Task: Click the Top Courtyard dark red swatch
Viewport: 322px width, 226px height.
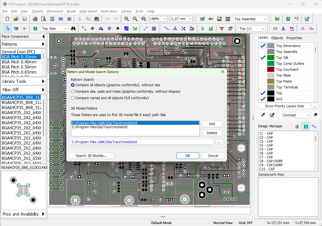Action: [271, 70]
